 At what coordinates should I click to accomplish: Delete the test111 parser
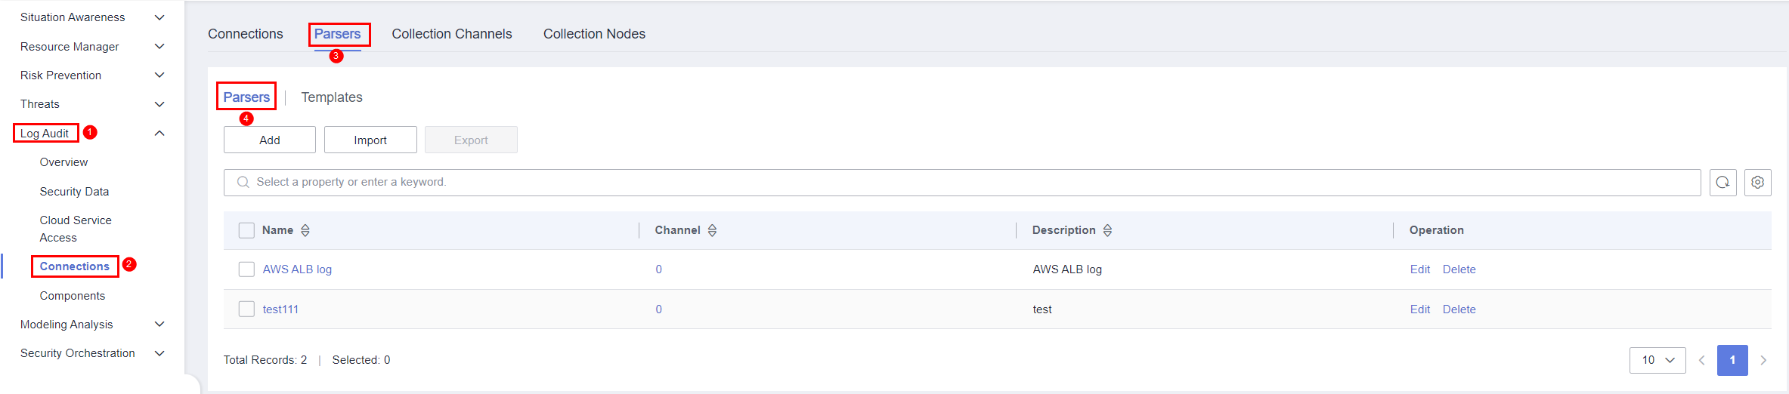(x=1459, y=309)
